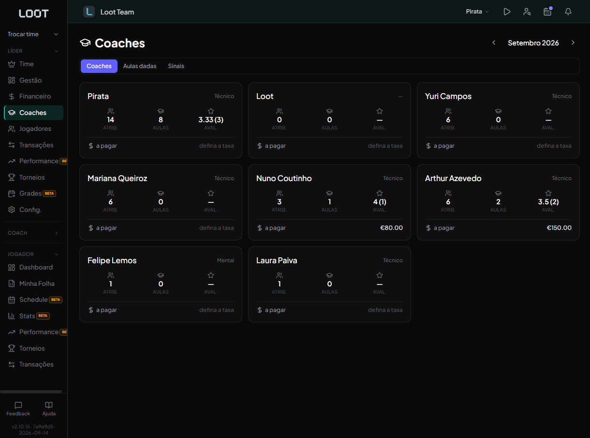Viewport: 590px width, 438px height.
Task: Click the a pagar dollar icon on Arthur Azevedo card
Action: click(x=428, y=228)
